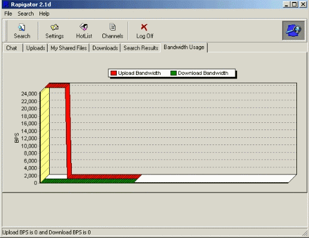
Task: Click the red Upload Bandwidth legend swatch
Action: [114, 73]
